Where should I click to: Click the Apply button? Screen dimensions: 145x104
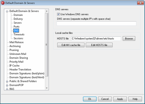pyautogui.click(x=120, y=99)
